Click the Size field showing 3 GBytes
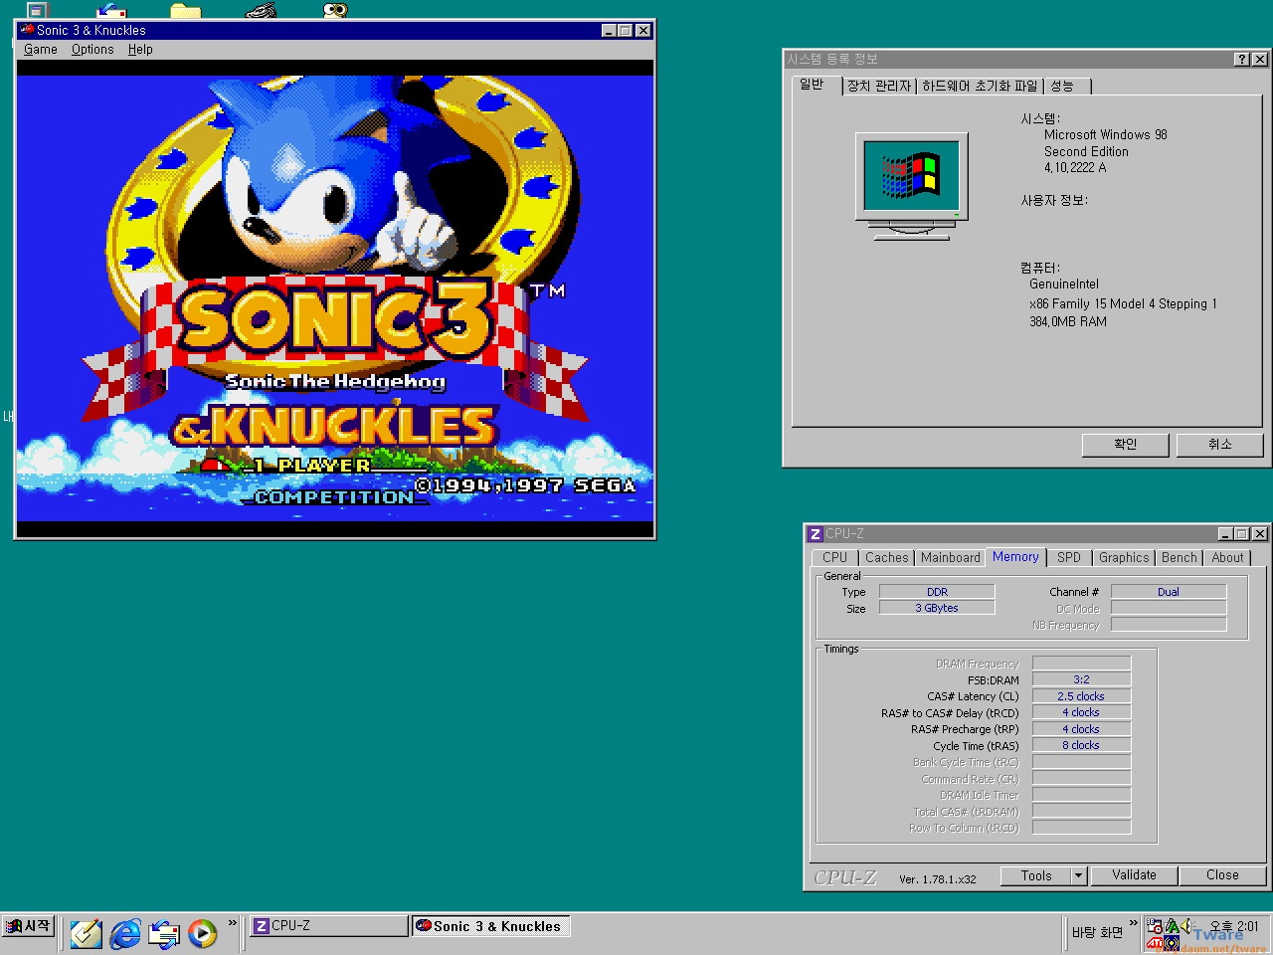1273x955 pixels. [937, 608]
